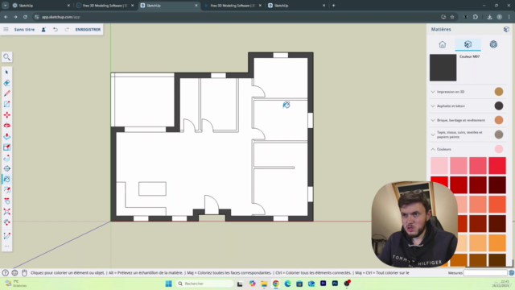Open the browser tab list dropdown arrow

click(x=6, y=6)
